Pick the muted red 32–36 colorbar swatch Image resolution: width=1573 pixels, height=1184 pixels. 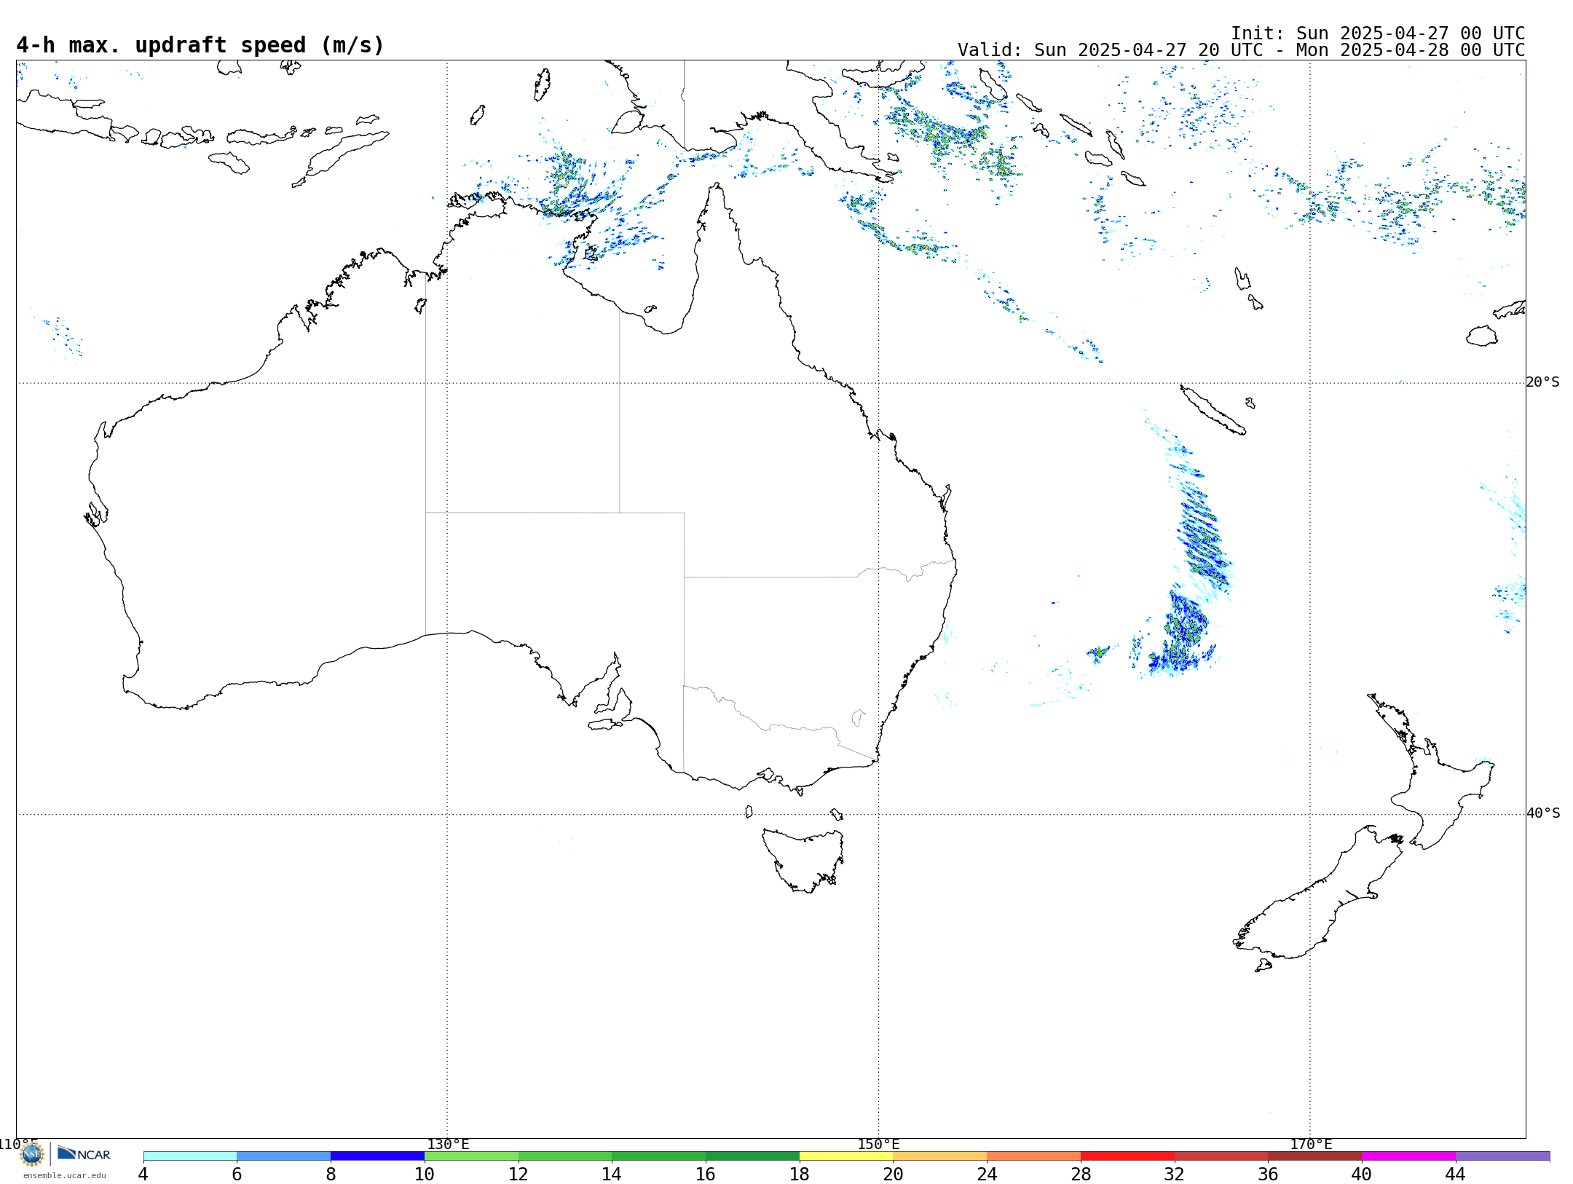pyautogui.click(x=1221, y=1156)
